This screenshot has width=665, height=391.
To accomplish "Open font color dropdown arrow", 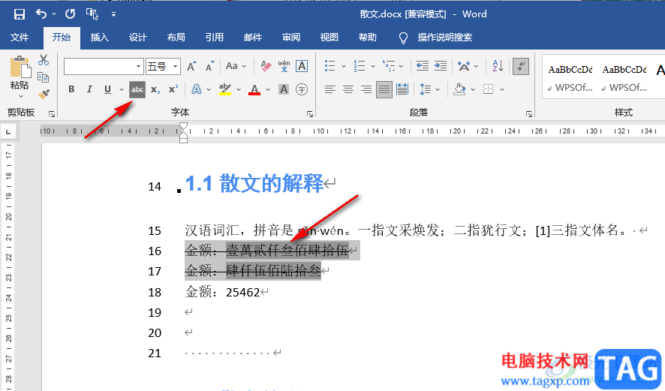I will (x=268, y=89).
